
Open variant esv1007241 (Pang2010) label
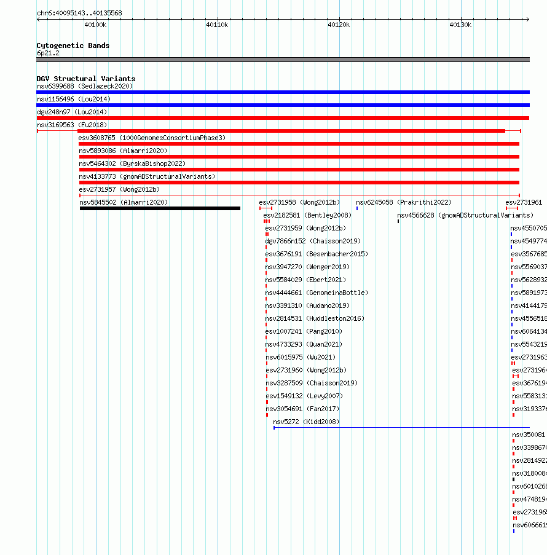click(x=304, y=332)
